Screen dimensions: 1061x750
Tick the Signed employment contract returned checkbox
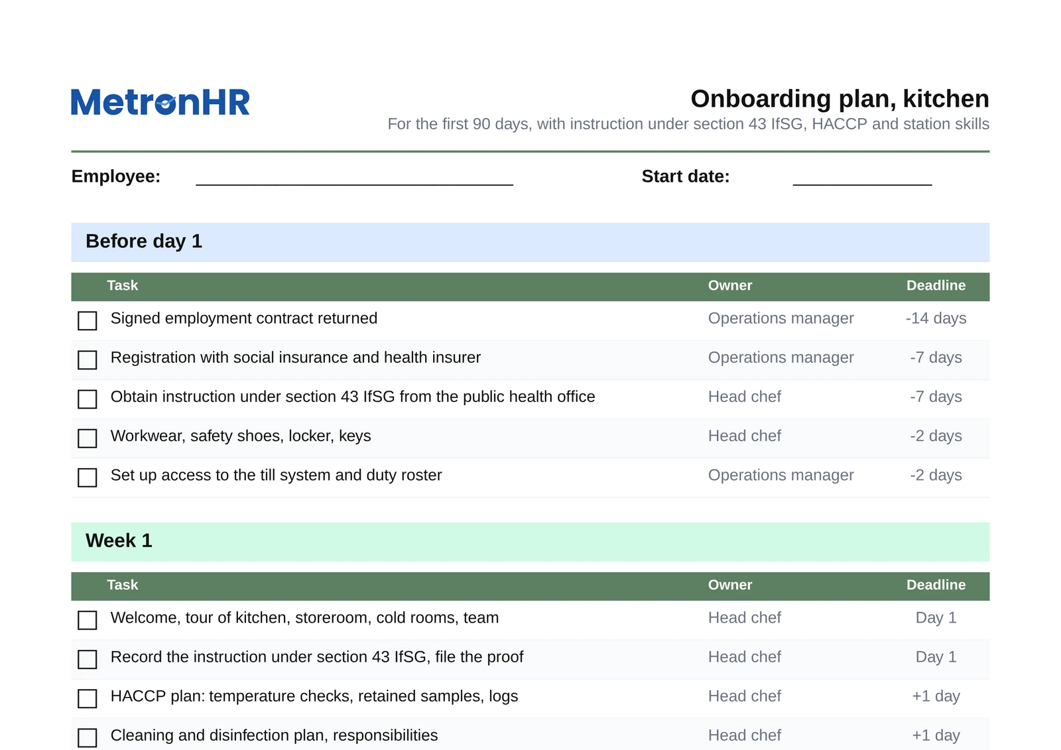[x=88, y=321]
